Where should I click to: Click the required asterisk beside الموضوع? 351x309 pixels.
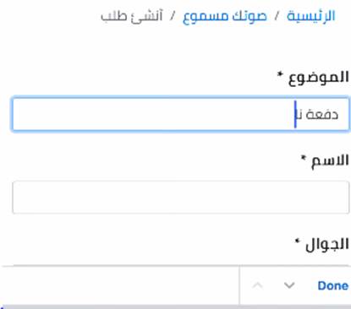coord(280,74)
